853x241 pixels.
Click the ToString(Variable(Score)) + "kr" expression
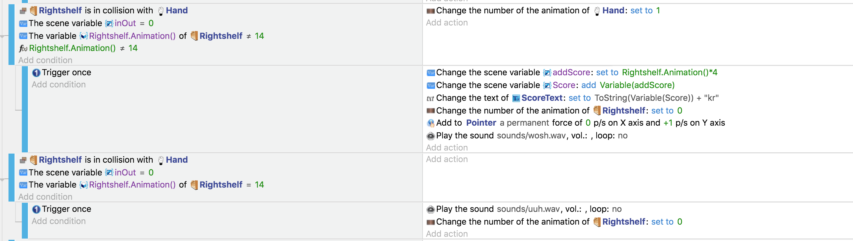(656, 98)
